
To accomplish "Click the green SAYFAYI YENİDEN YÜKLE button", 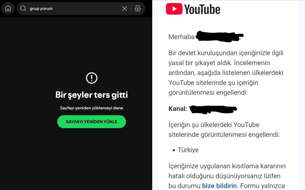I will click(91, 122).
